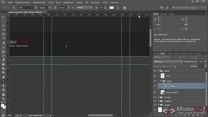Select the Hand tool

click(x=4, y=95)
